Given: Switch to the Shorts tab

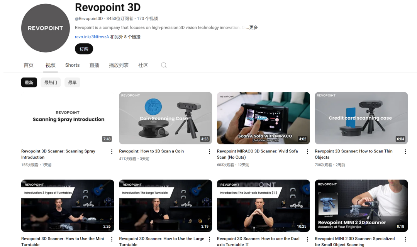Looking at the screenshot, I should pos(72,65).
